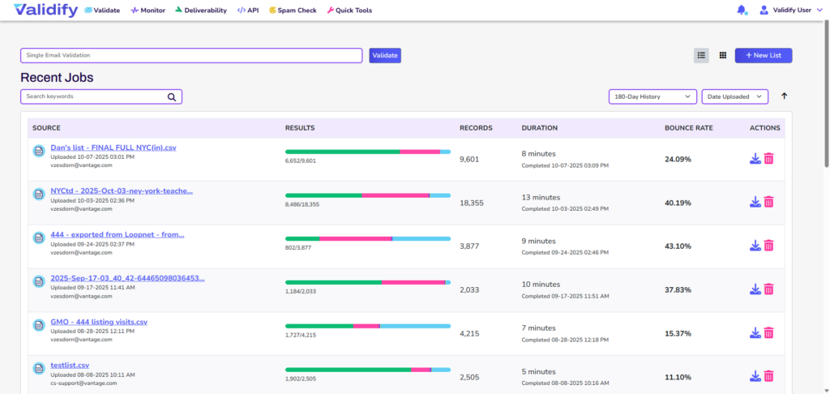Download results for GMO 444 listing visits
The image size is (830, 394).
point(755,332)
